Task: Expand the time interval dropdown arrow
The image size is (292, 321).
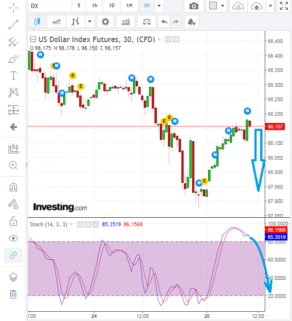Action: point(159,6)
